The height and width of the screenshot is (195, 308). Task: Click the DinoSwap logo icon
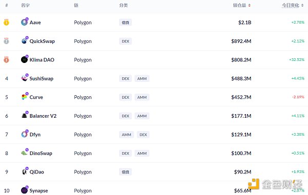pyautogui.click(x=24, y=153)
